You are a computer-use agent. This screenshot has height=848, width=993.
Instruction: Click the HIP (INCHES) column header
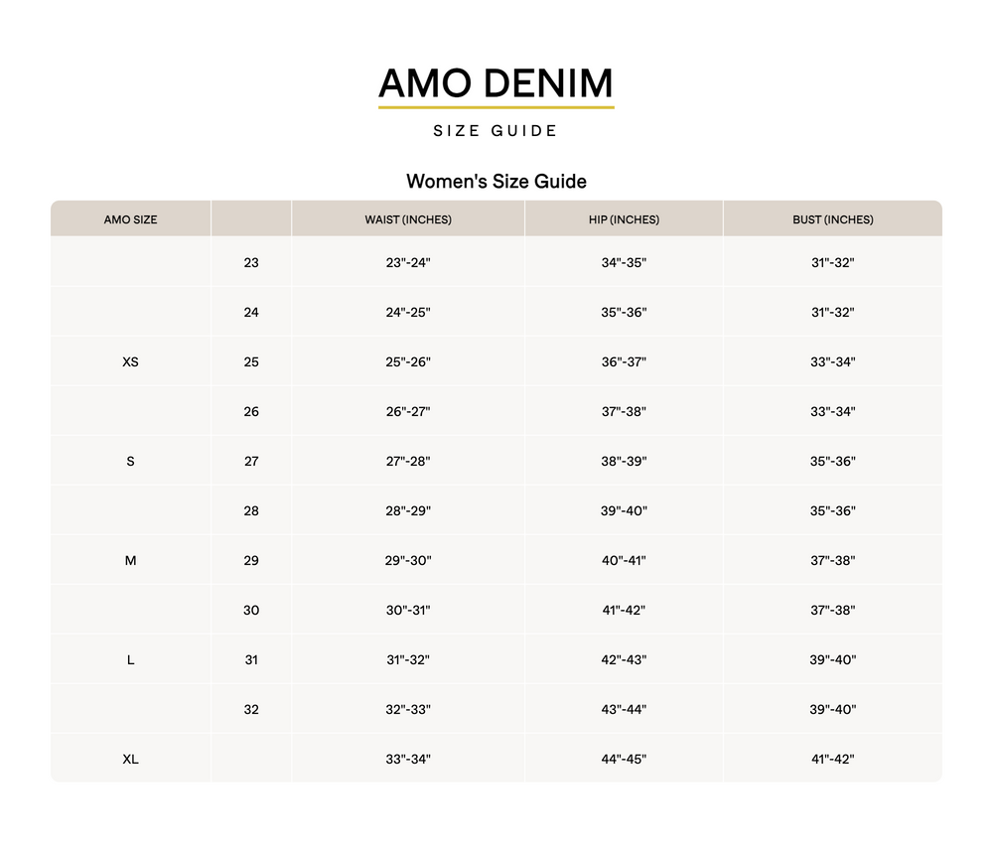click(x=624, y=219)
